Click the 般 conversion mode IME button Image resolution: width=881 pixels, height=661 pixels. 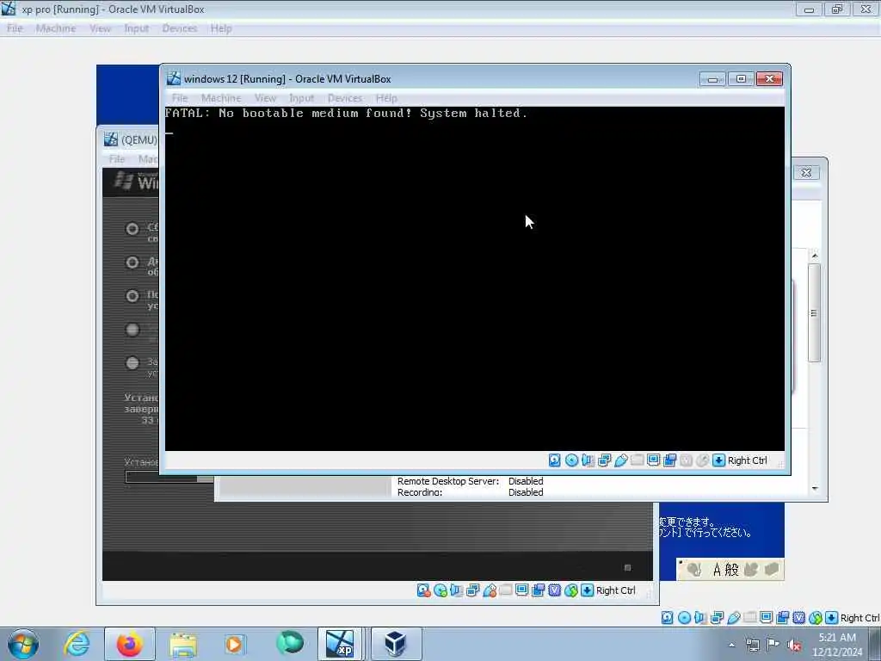coord(731,570)
